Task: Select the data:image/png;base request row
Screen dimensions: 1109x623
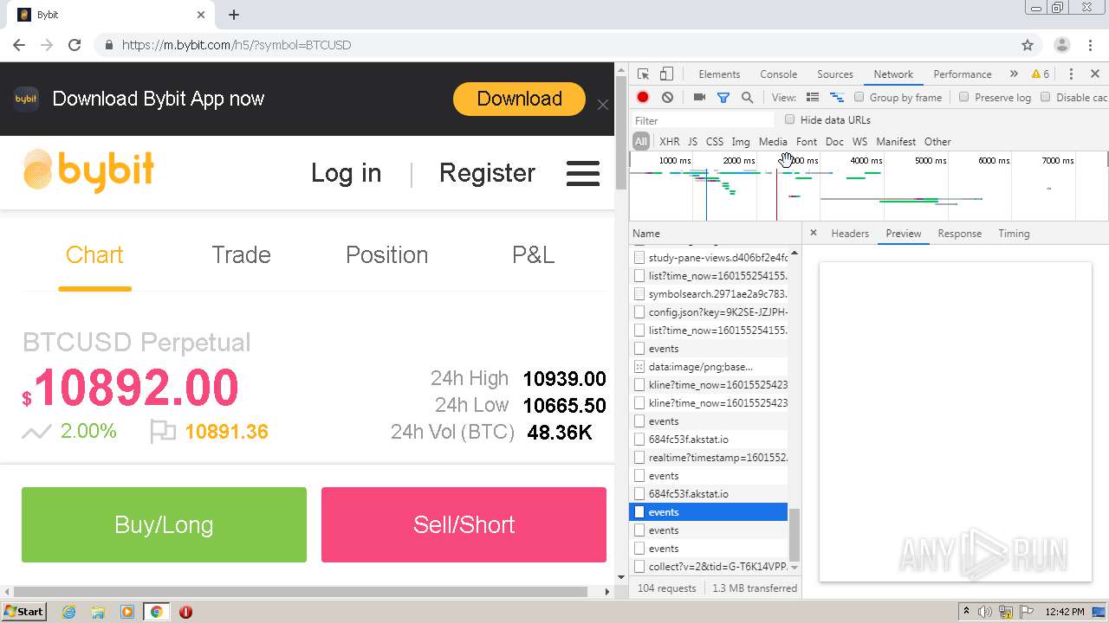Action: pyautogui.click(x=710, y=367)
